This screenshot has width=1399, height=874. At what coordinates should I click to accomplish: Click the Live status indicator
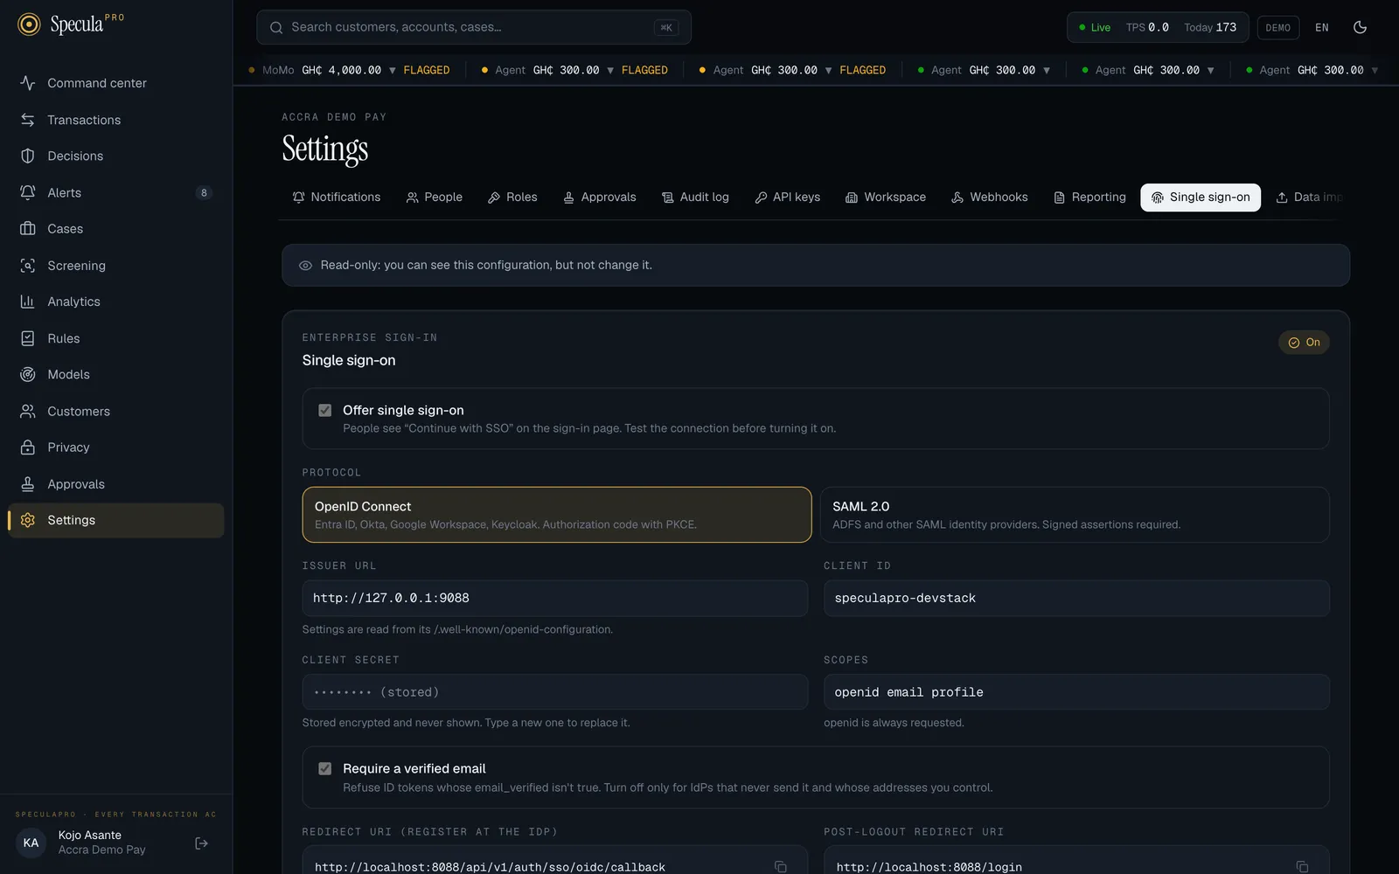point(1095,27)
